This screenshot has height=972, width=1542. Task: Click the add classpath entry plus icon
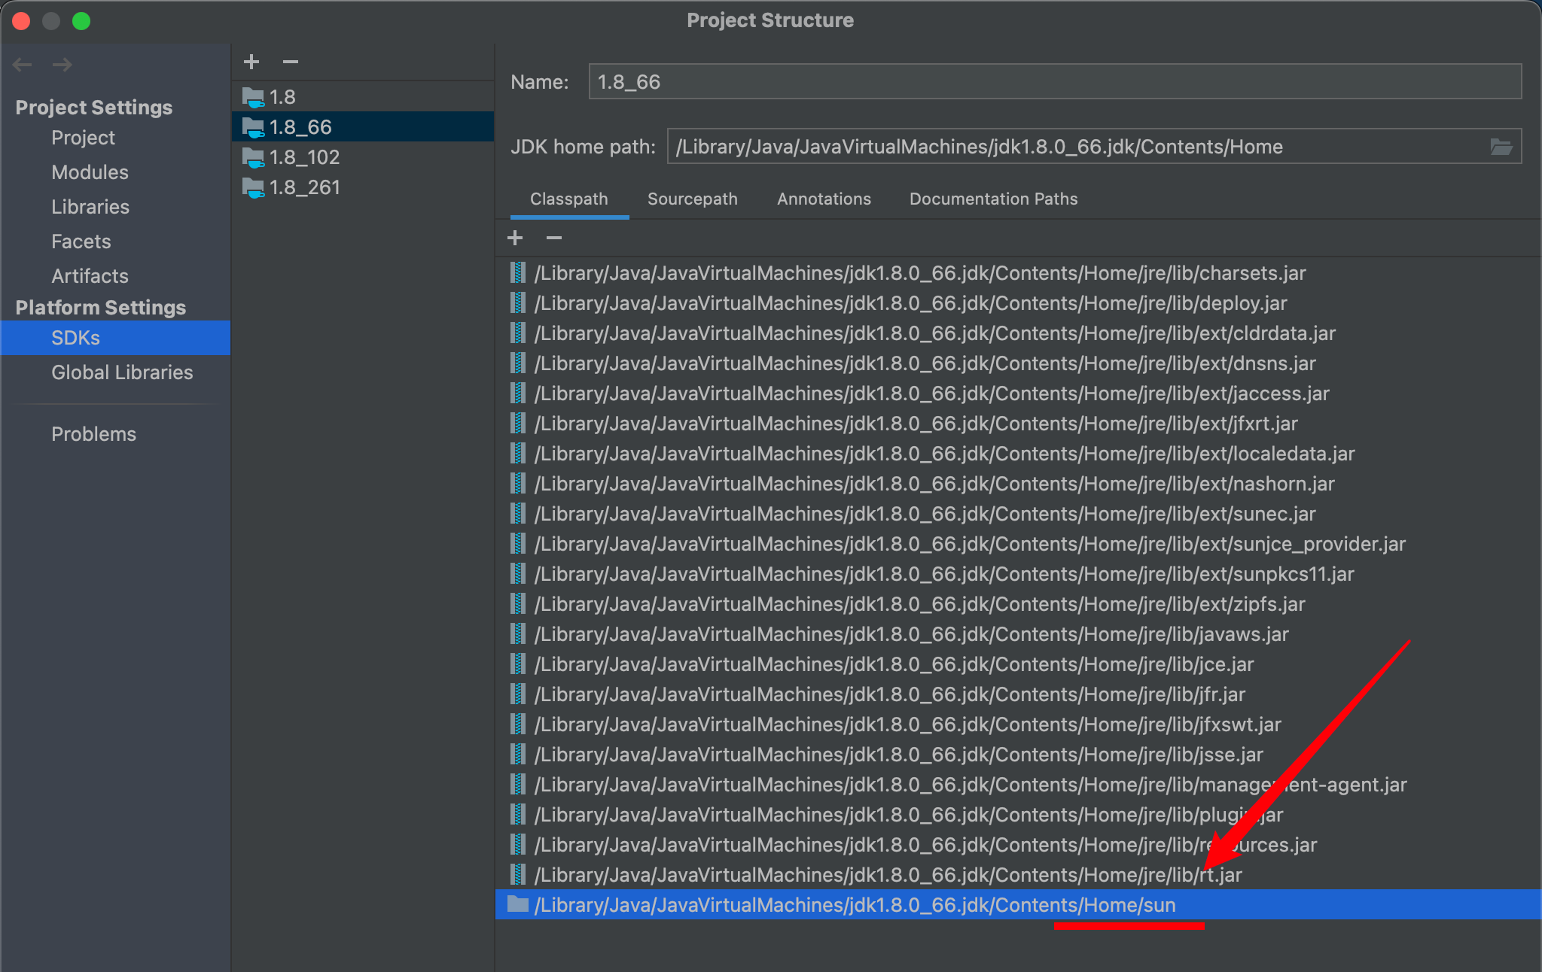515,238
